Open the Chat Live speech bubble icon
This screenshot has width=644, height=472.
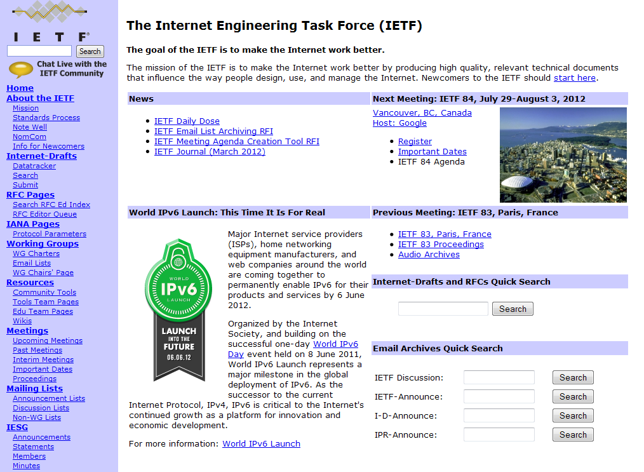click(x=20, y=69)
